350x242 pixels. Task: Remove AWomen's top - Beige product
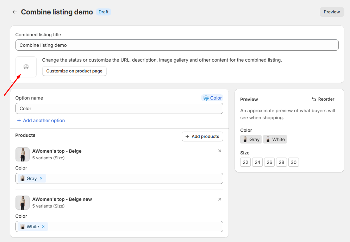click(x=220, y=151)
